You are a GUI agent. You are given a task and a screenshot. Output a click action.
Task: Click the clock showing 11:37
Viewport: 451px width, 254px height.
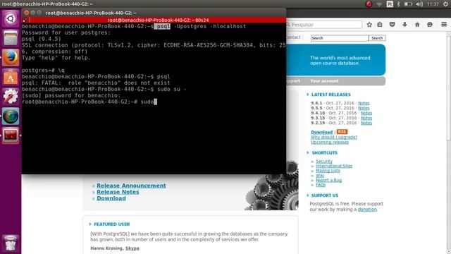click(433, 4)
